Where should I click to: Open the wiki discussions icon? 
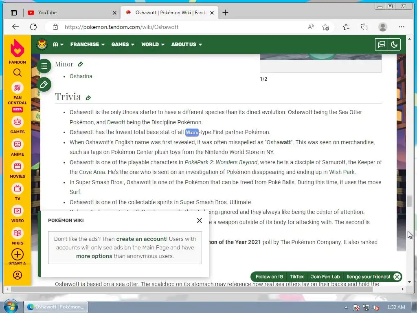[381, 44]
